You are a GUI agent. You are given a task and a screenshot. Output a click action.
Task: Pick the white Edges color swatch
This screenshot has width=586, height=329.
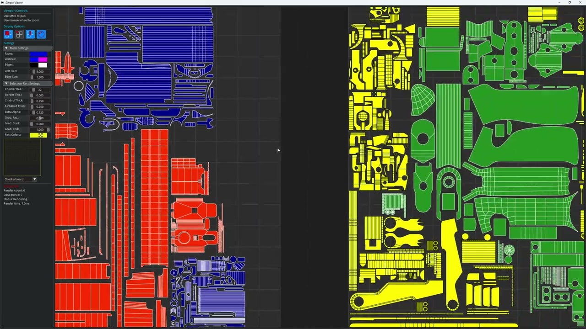43,65
